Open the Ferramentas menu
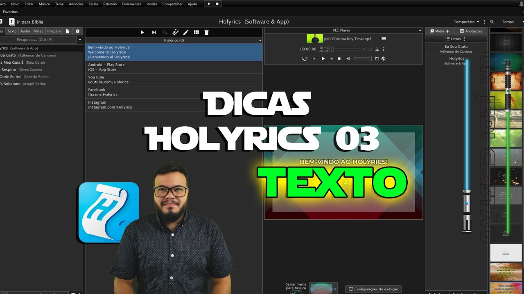Screen dimensions: 524x294 pyautogui.click(x=131, y=4)
